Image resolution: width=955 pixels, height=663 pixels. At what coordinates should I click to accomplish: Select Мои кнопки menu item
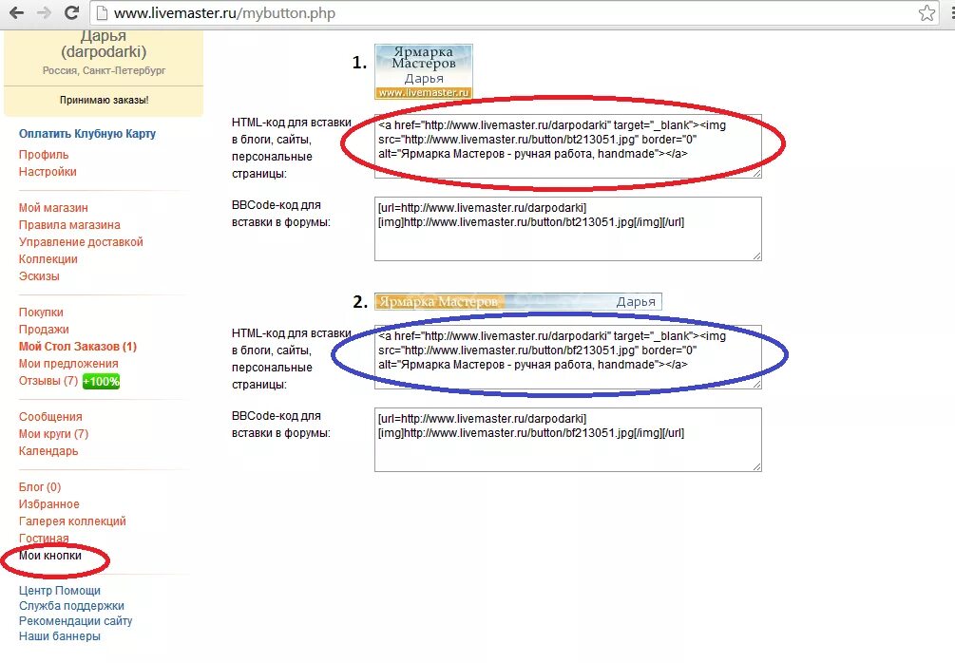point(50,556)
